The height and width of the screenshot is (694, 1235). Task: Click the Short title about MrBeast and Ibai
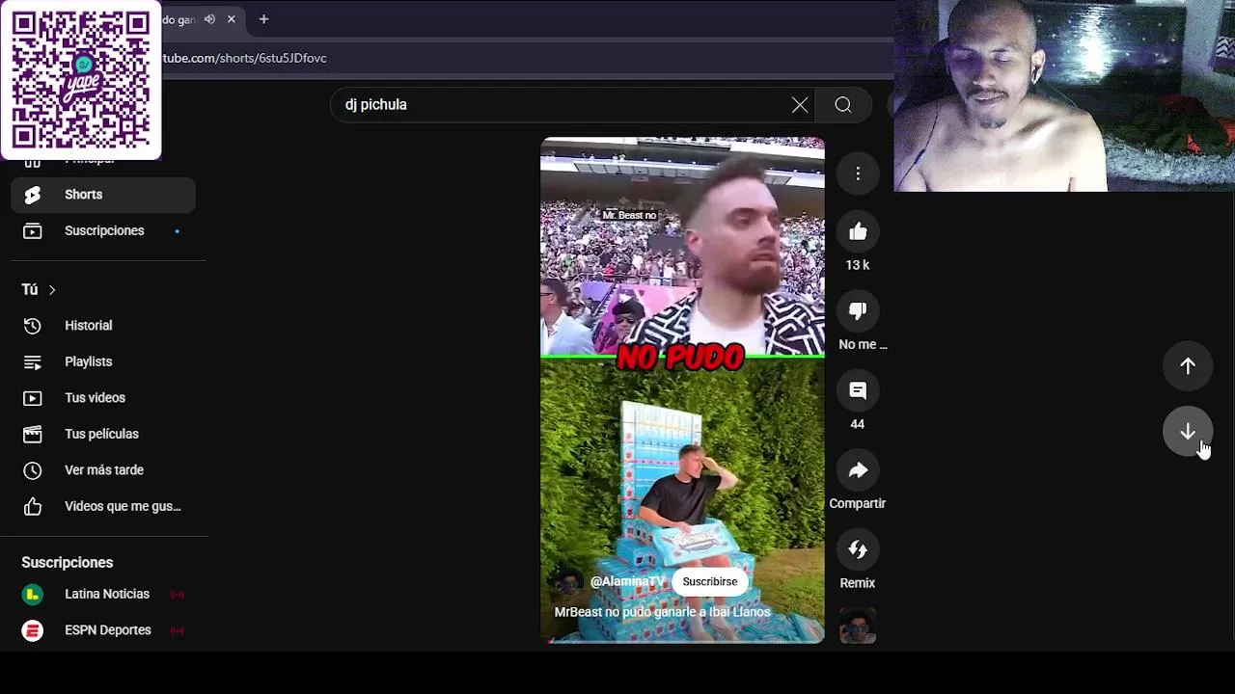(662, 612)
